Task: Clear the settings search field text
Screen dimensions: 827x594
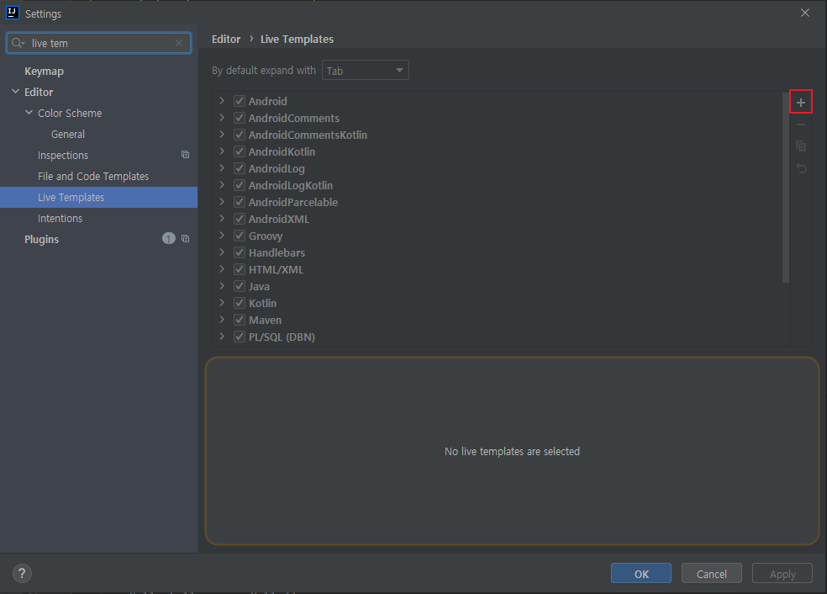Action: click(x=179, y=43)
